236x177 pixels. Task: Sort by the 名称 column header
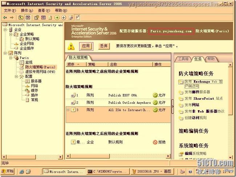[130, 64]
